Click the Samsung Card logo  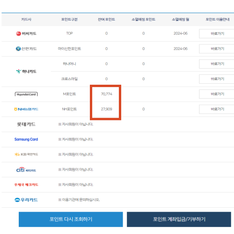click(x=26, y=139)
